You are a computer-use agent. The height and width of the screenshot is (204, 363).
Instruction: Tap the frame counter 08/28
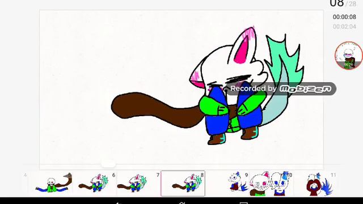(343, 3)
